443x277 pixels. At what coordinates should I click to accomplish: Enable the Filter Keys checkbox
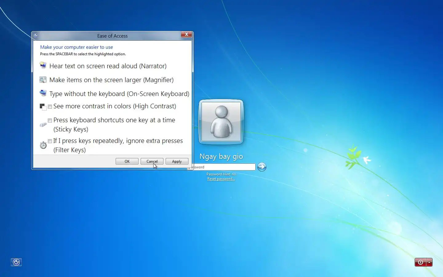pyautogui.click(x=50, y=141)
